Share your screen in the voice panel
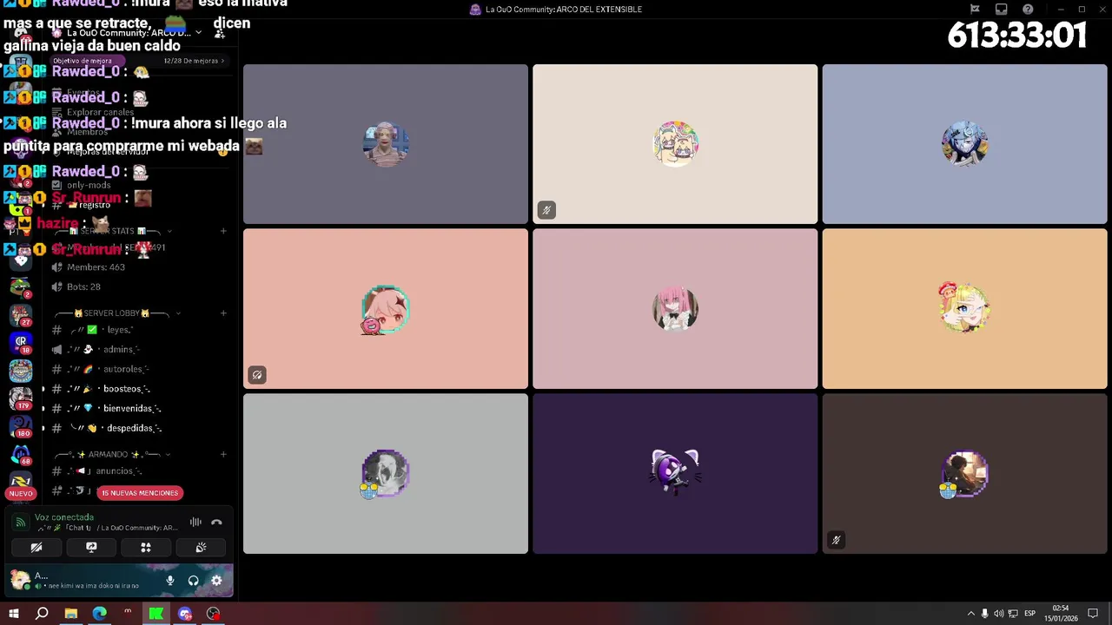 click(91, 548)
